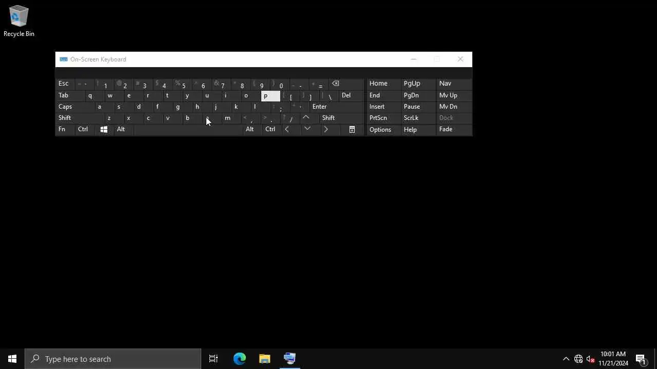Click the Insert key
Viewport: 657px width, 369px height.
point(383,107)
